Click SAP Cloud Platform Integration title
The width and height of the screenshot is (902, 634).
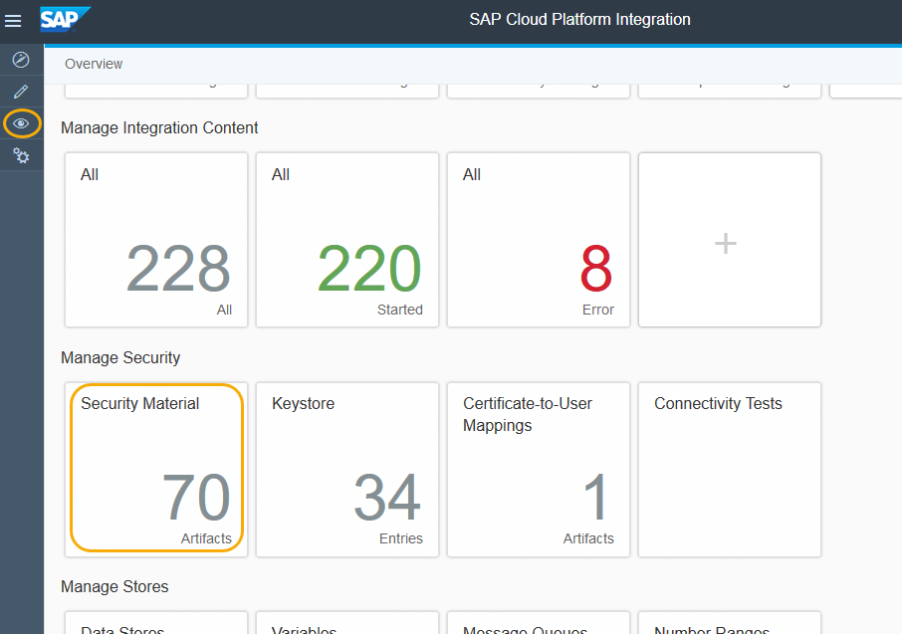click(x=579, y=20)
